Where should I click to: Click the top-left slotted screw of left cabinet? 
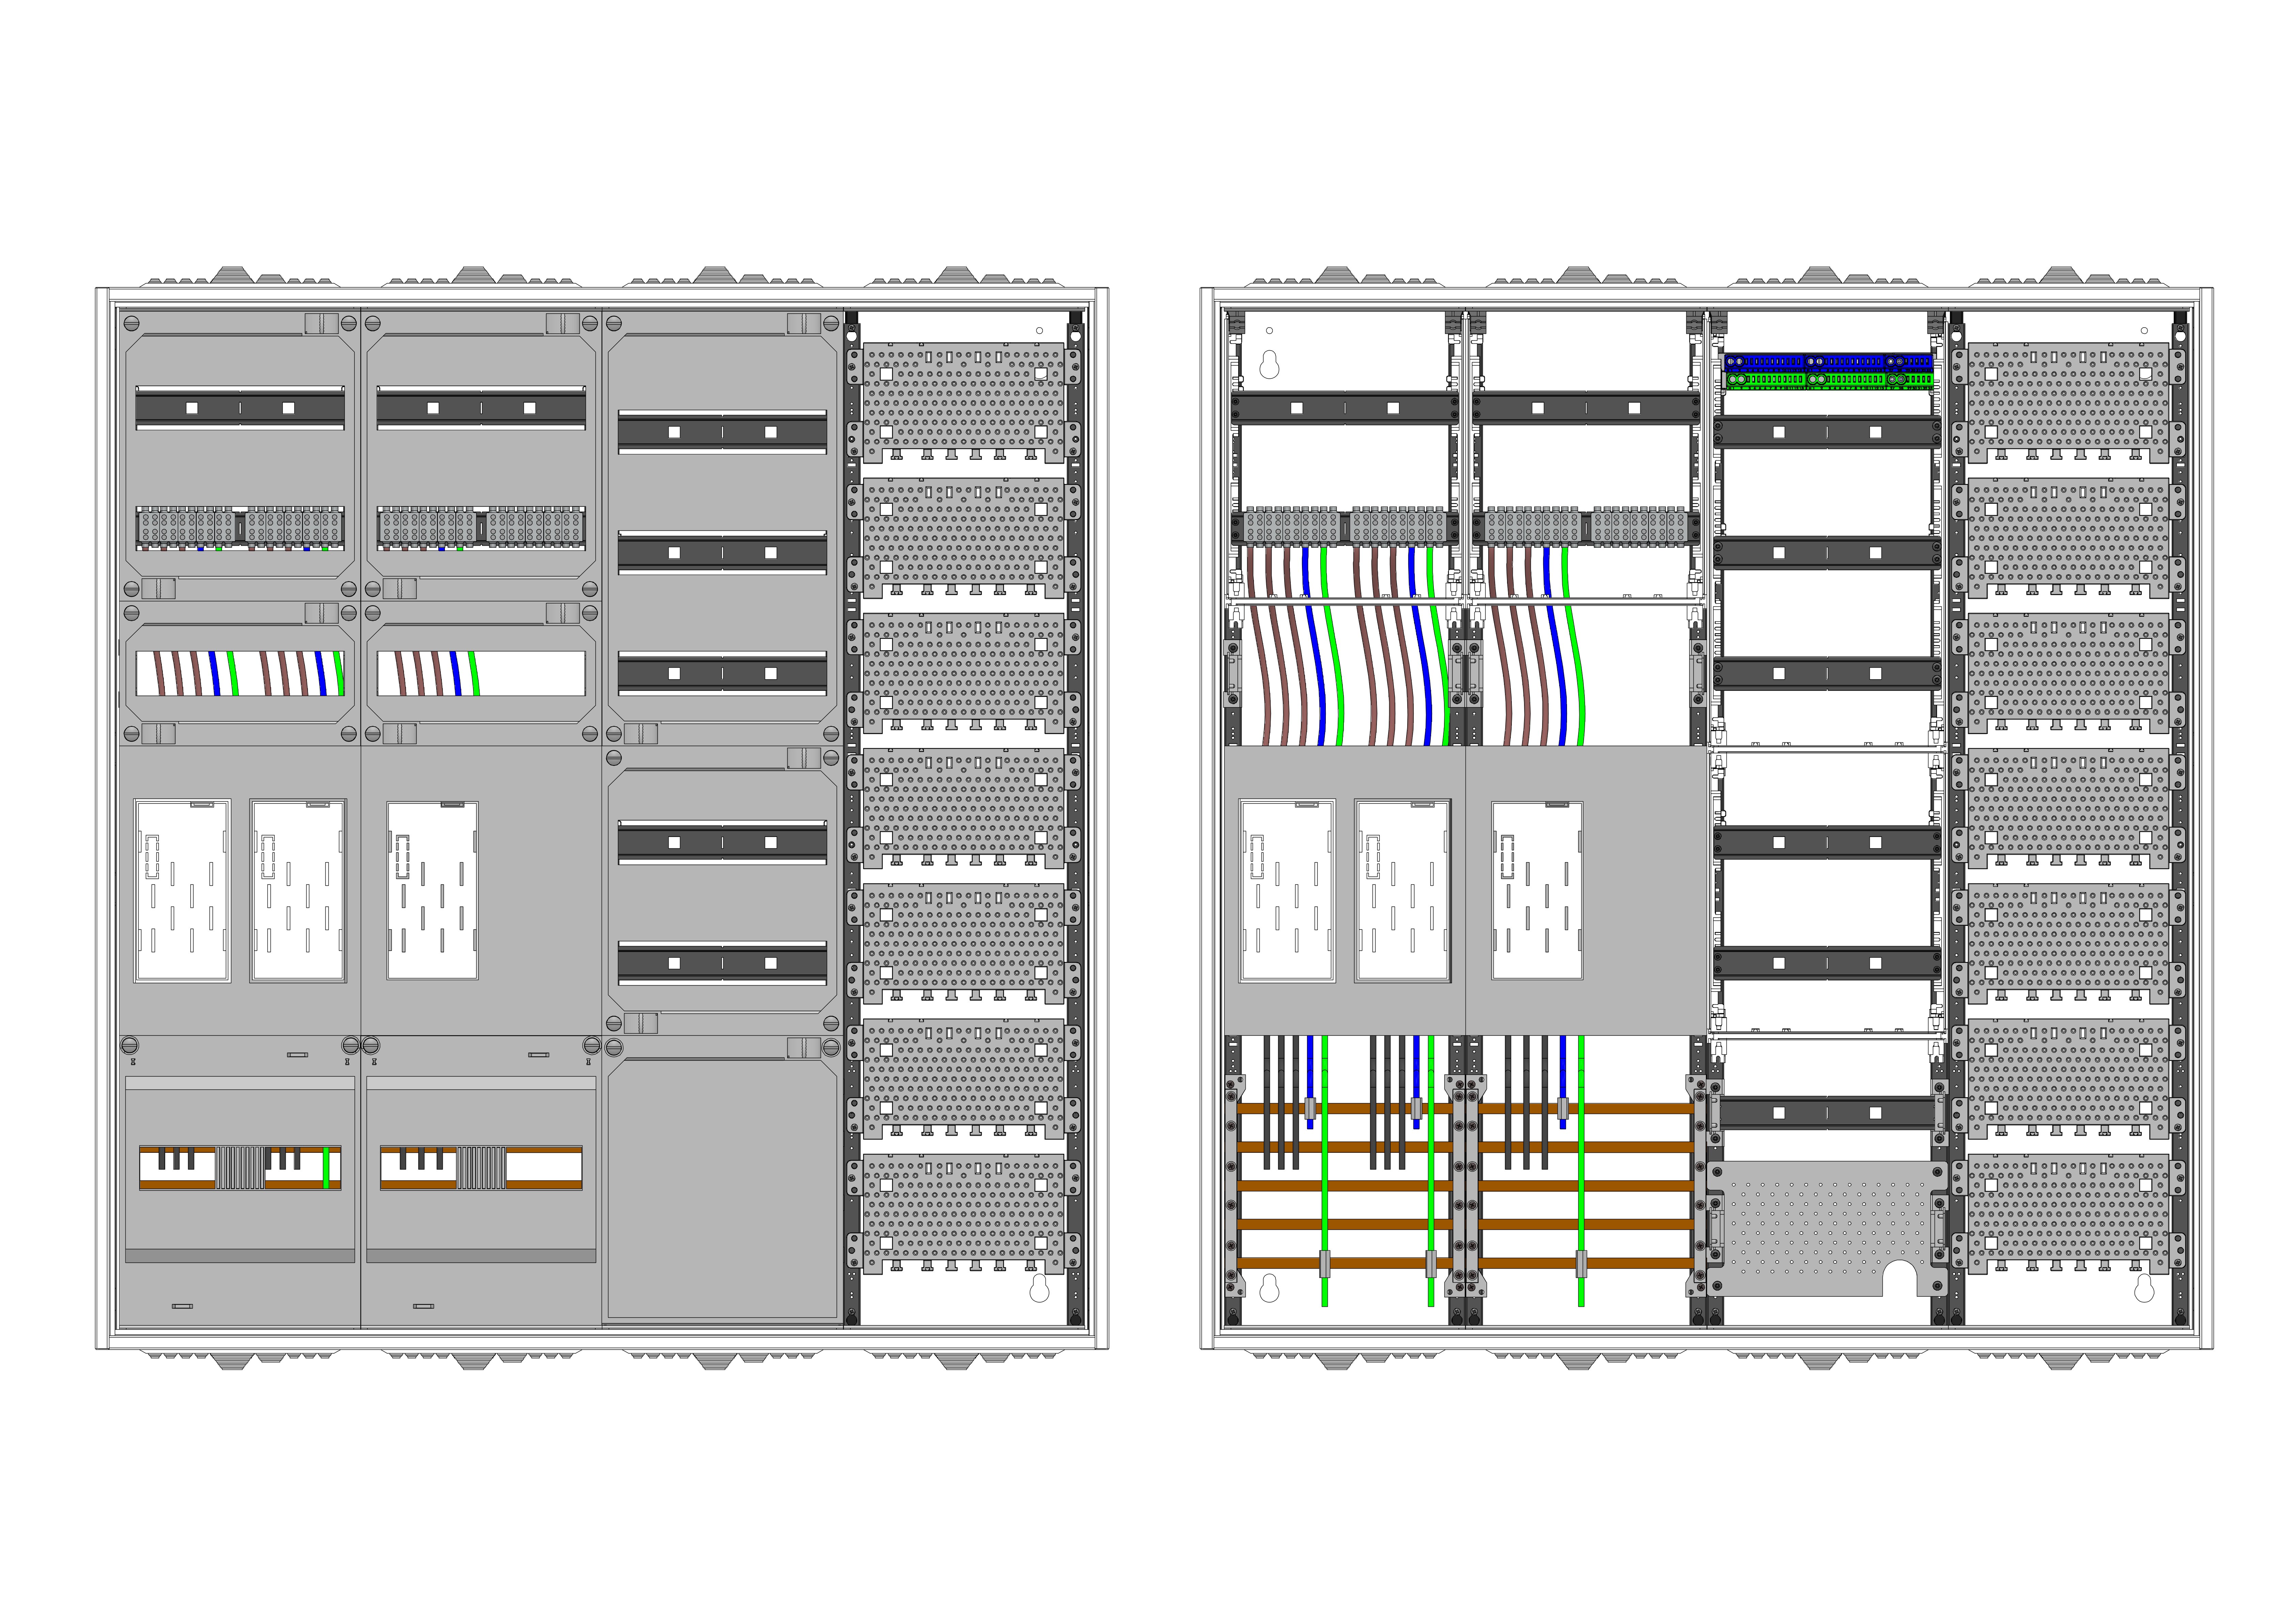tap(131, 323)
